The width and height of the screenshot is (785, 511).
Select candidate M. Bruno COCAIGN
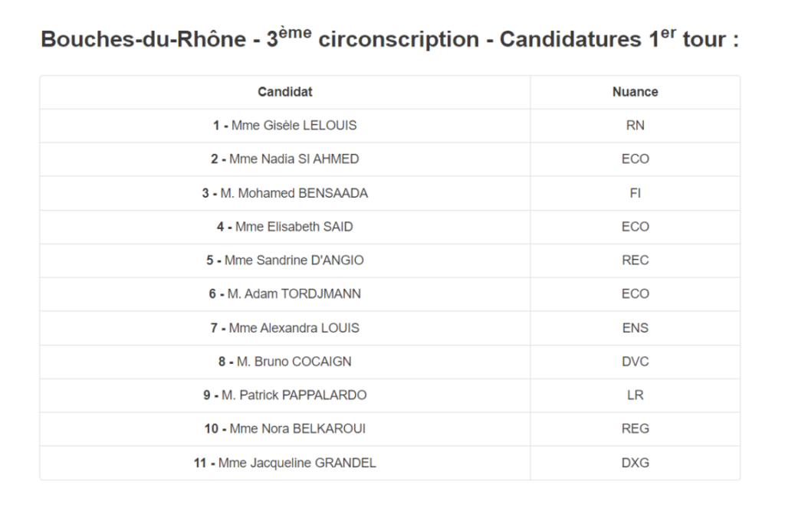pyautogui.click(x=285, y=362)
